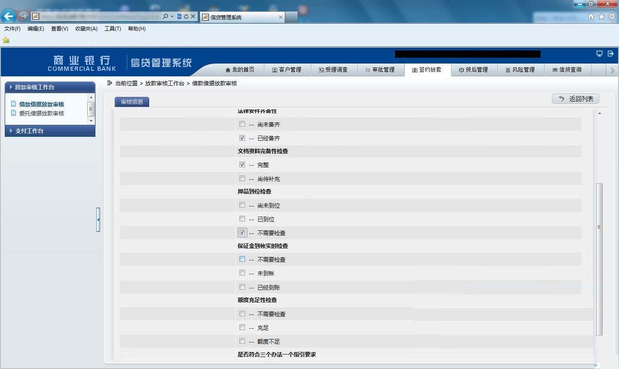
Task: Check the 已经到账 checkbox
Action: (242, 287)
